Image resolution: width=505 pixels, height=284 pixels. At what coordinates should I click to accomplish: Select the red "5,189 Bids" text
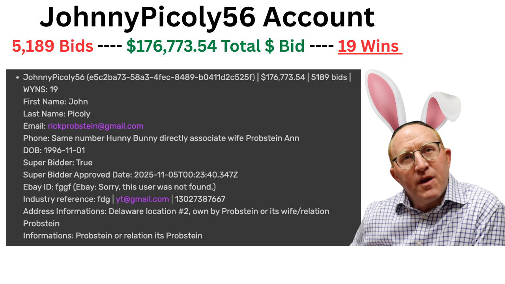(52, 47)
